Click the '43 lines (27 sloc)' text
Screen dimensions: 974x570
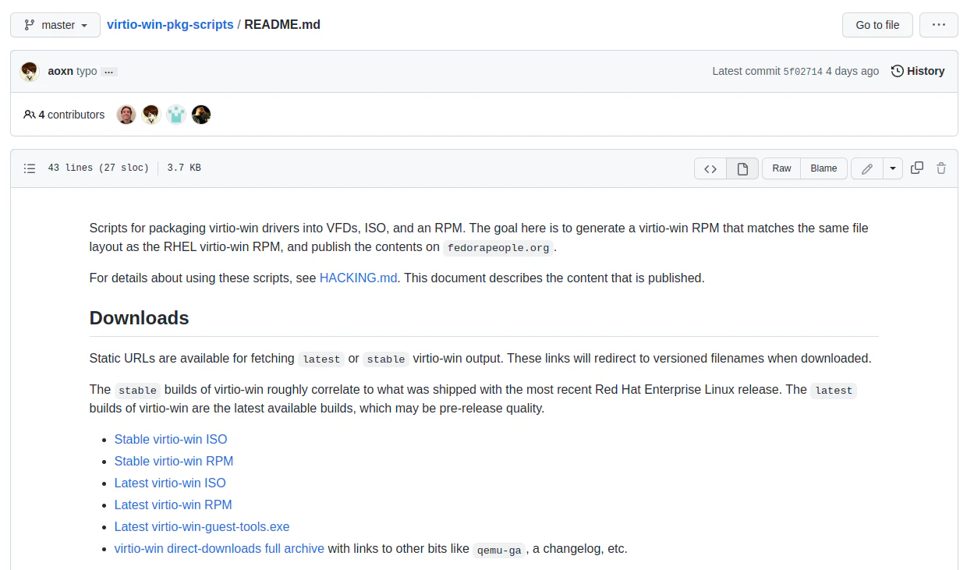click(98, 168)
